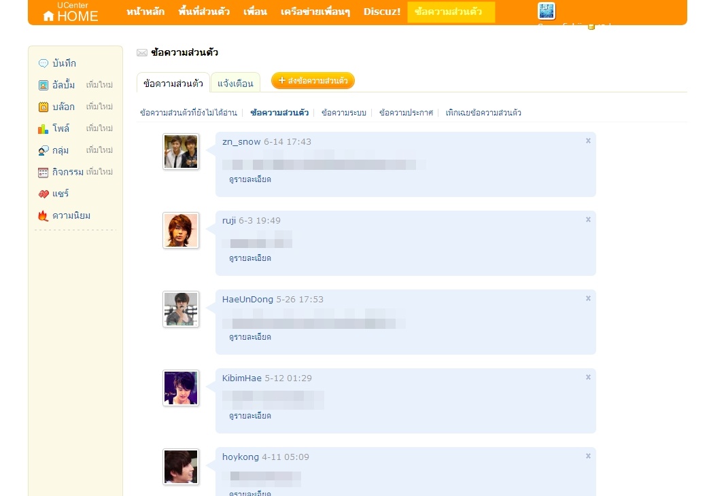Open the ความนิยม flame icon
This screenshot has width=726, height=496.
[43, 215]
